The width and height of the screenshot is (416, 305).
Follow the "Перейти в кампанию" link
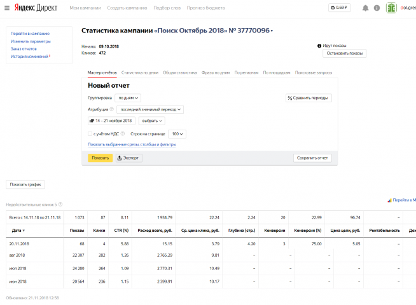click(30, 33)
